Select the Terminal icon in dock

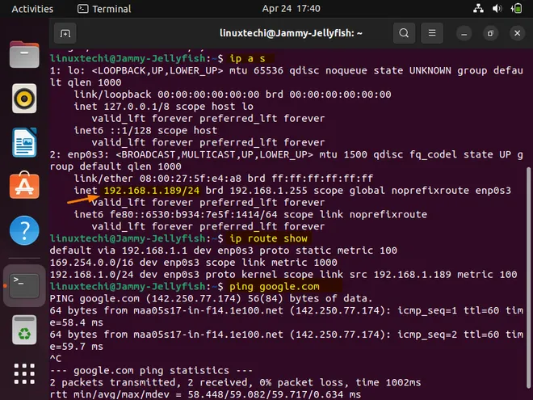click(24, 284)
